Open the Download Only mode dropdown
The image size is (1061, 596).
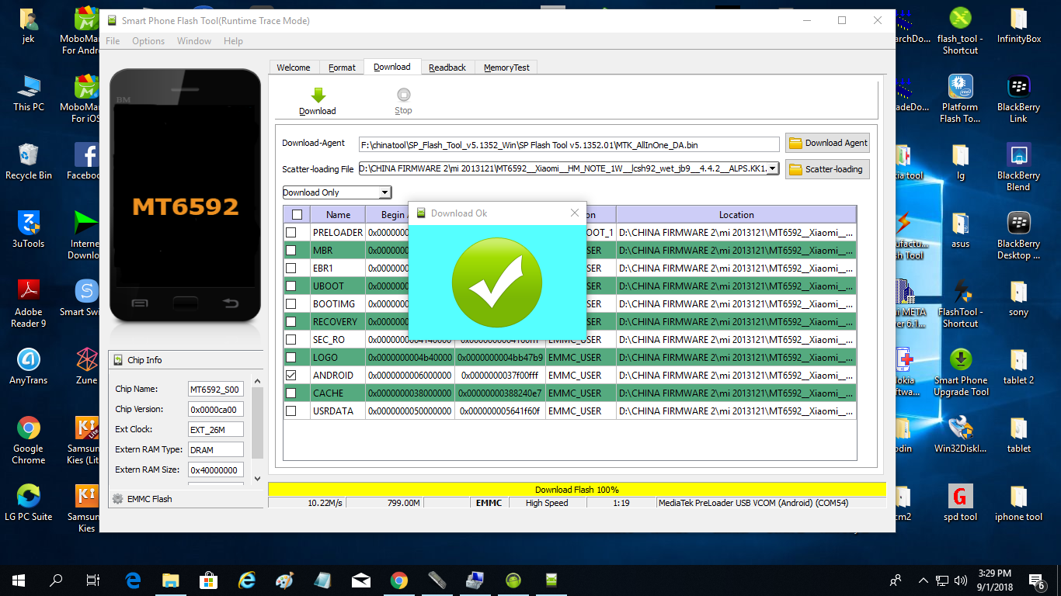tap(336, 192)
